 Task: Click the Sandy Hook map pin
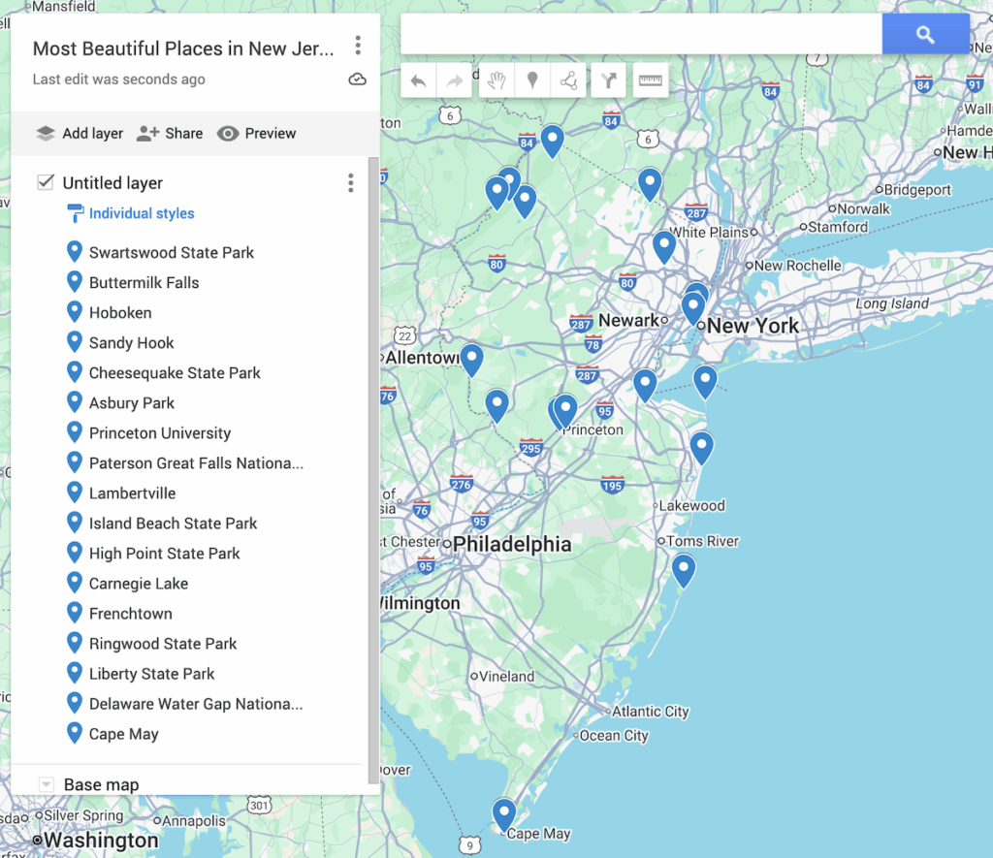[x=705, y=381]
